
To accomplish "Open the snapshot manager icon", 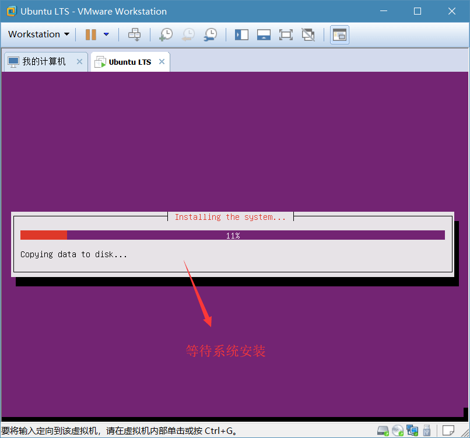I will coord(211,34).
